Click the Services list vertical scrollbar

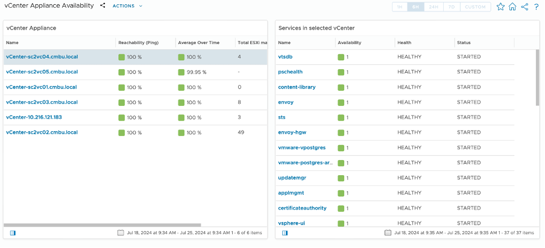pos(537,78)
